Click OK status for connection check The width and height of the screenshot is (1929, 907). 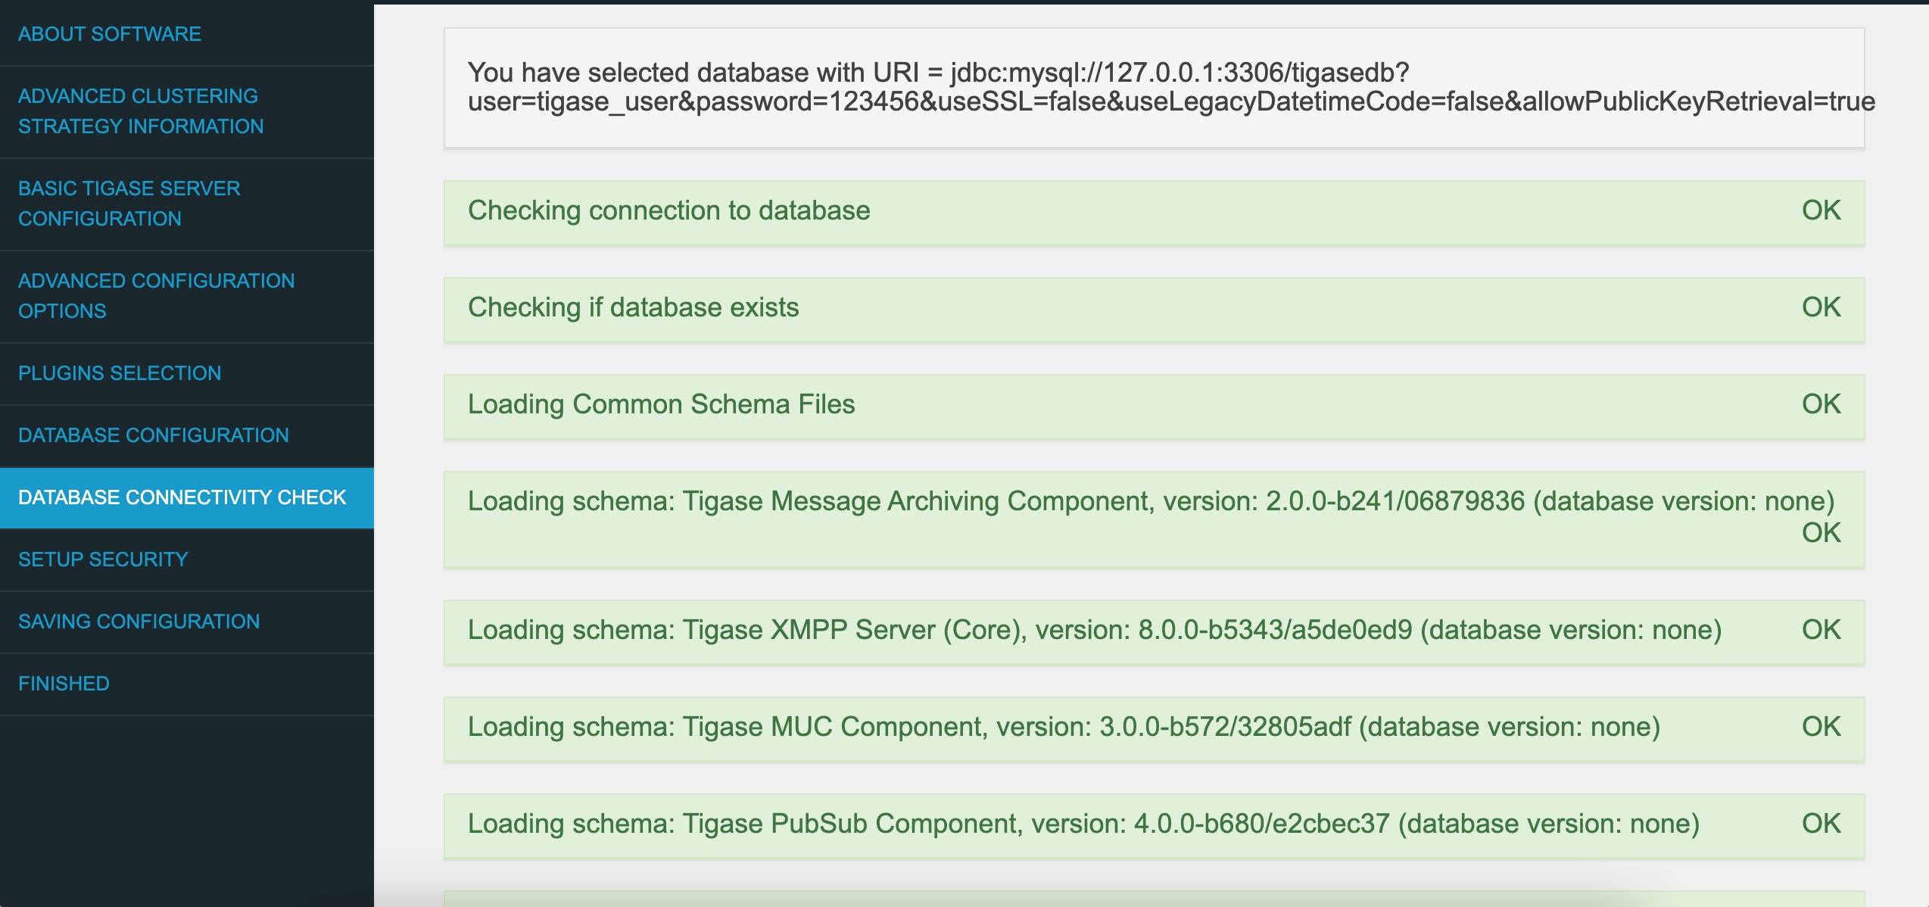tap(1821, 210)
